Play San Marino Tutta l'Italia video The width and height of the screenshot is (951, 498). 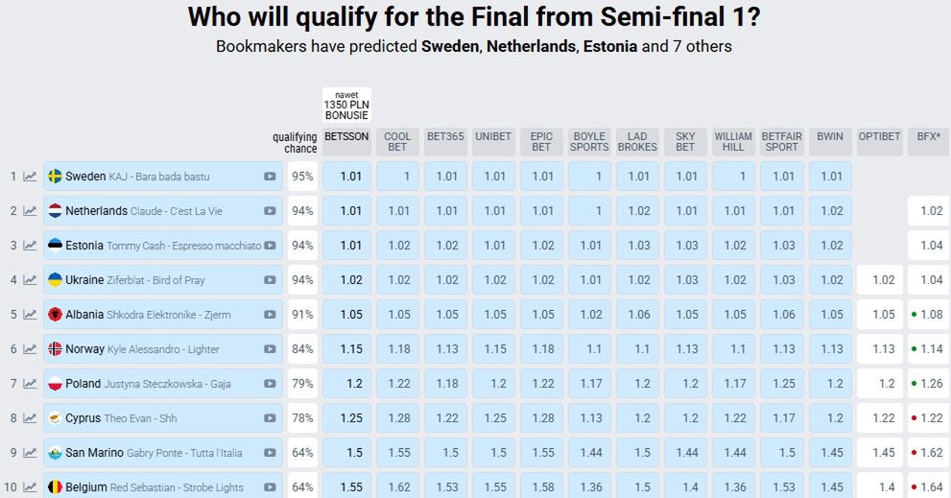click(270, 453)
